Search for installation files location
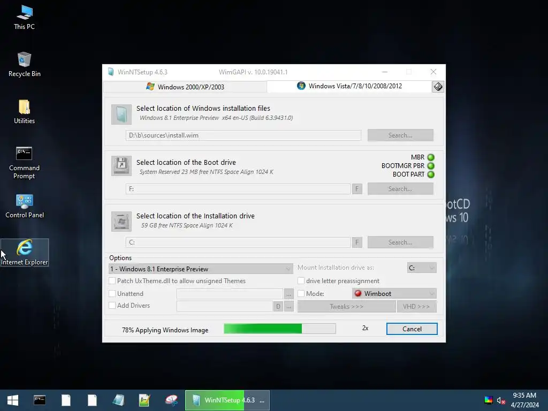548x411 pixels. [x=400, y=135]
